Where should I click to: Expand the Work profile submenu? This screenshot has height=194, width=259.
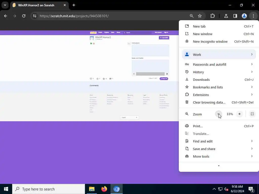219,55
